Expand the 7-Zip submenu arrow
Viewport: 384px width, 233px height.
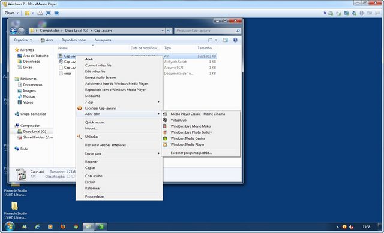(x=158, y=102)
